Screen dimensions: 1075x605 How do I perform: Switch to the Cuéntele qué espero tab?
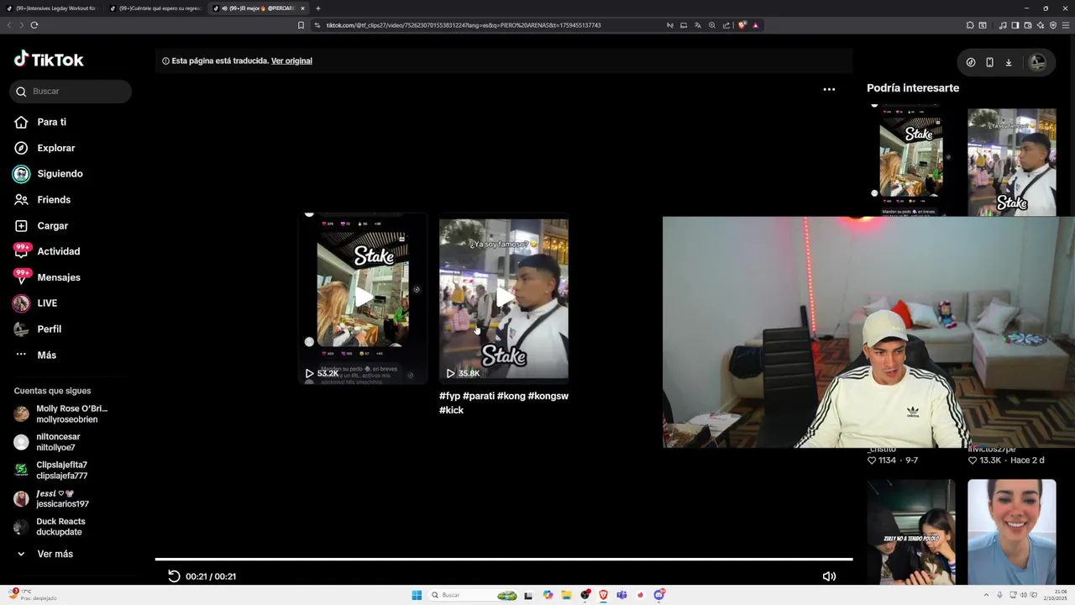pos(155,8)
